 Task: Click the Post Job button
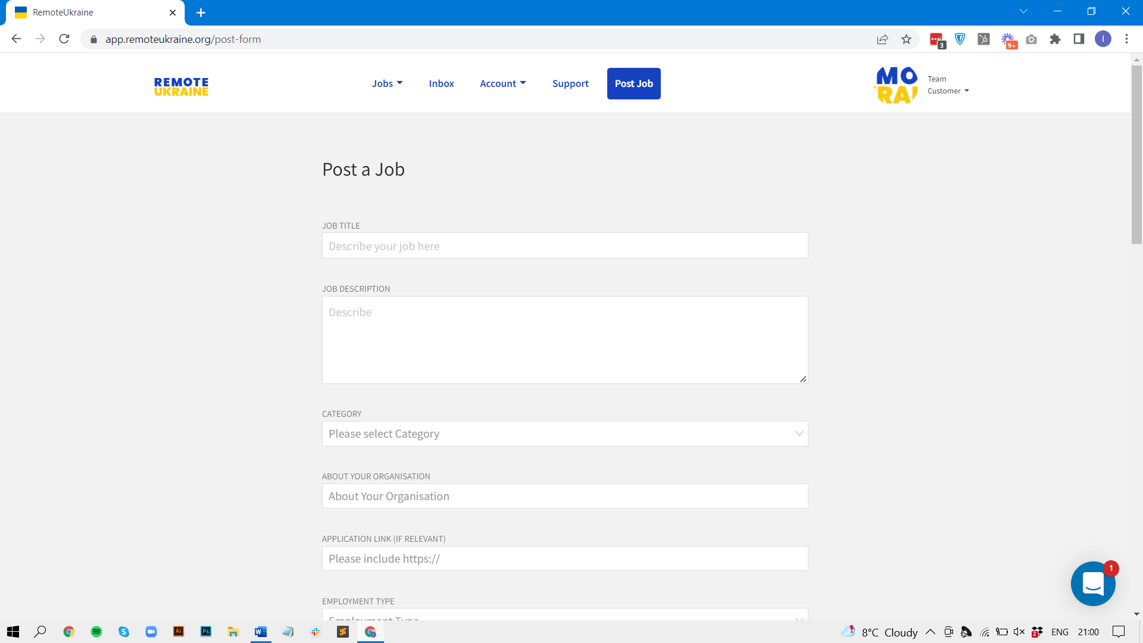point(634,83)
